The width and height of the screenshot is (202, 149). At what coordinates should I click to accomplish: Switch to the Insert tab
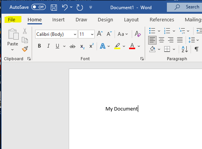(x=58, y=20)
